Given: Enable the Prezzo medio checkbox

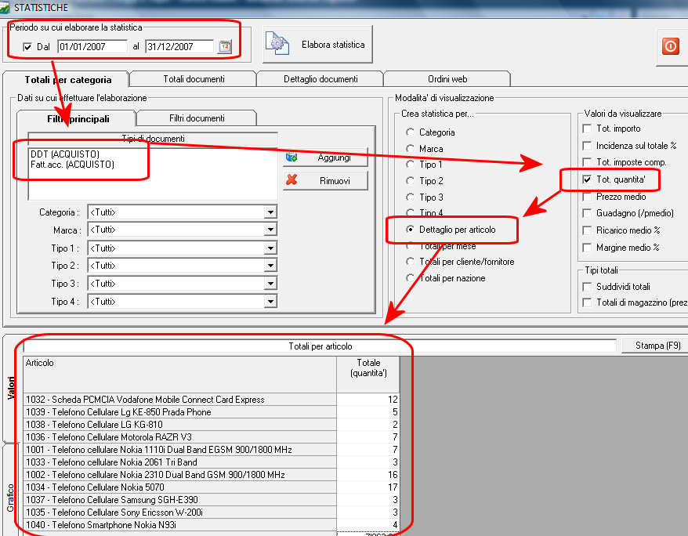Looking at the screenshot, I should pos(587,197).
